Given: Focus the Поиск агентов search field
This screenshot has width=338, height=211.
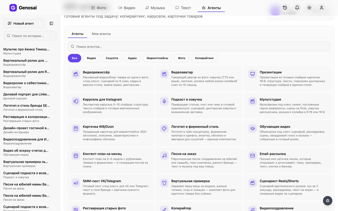Looking at the screenshot, I should (x=199, y=46).
